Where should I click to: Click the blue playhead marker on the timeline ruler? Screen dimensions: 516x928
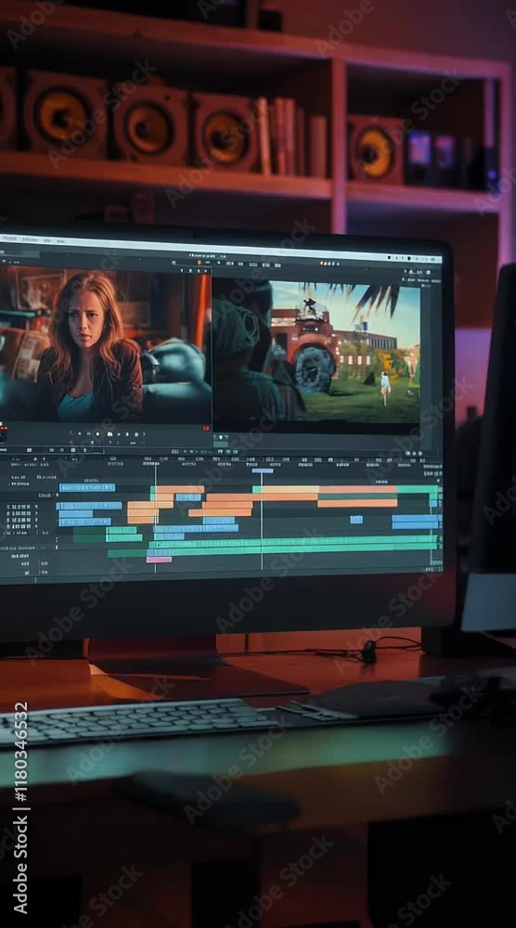(262, 471)
